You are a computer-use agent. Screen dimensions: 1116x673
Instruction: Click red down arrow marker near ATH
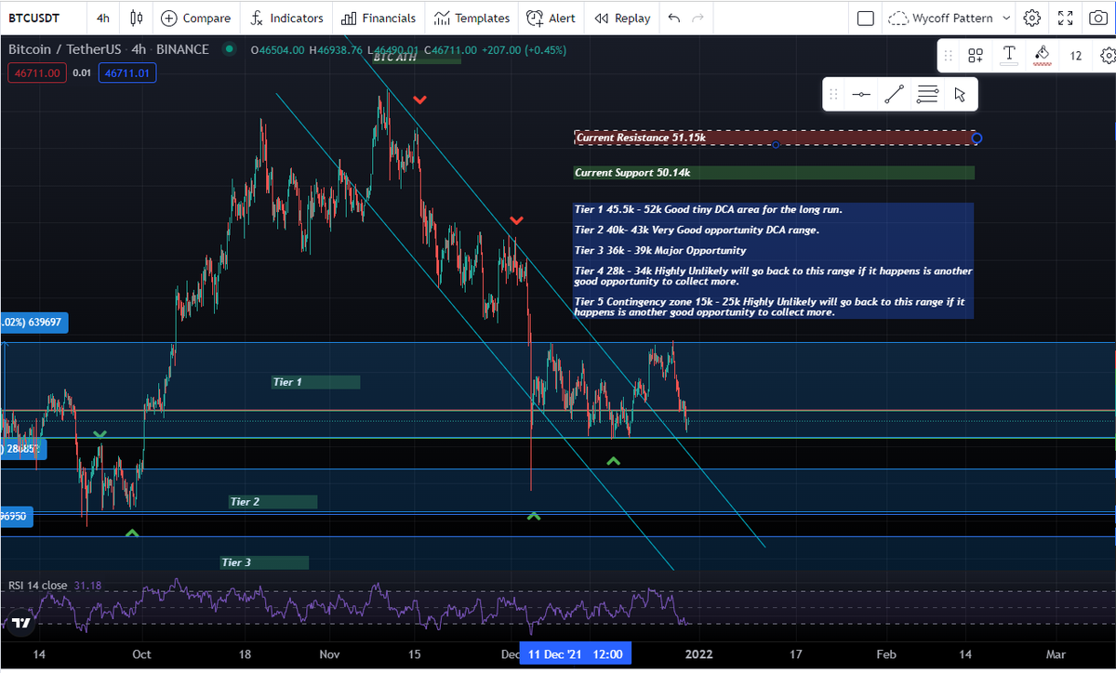pos(420,99)
